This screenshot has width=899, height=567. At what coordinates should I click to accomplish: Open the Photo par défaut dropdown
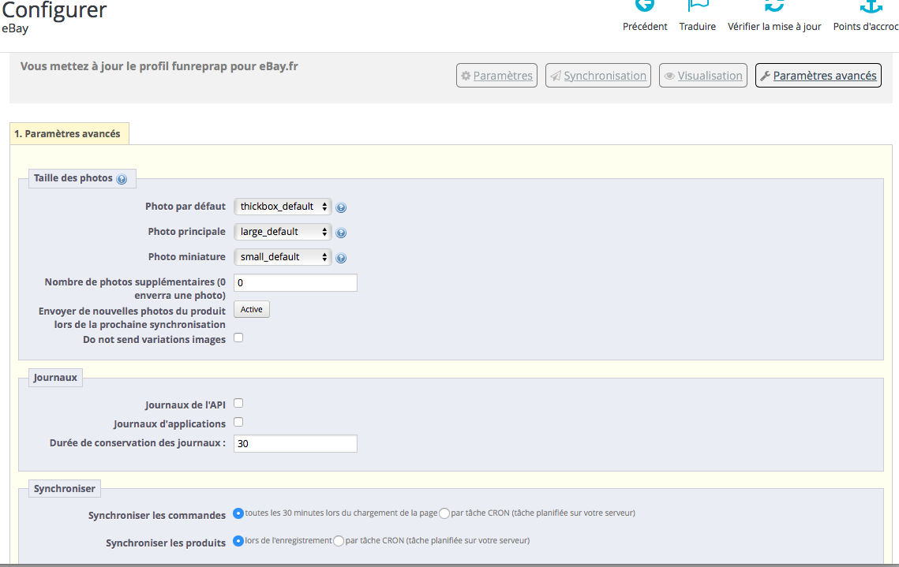tap(283, 207)
